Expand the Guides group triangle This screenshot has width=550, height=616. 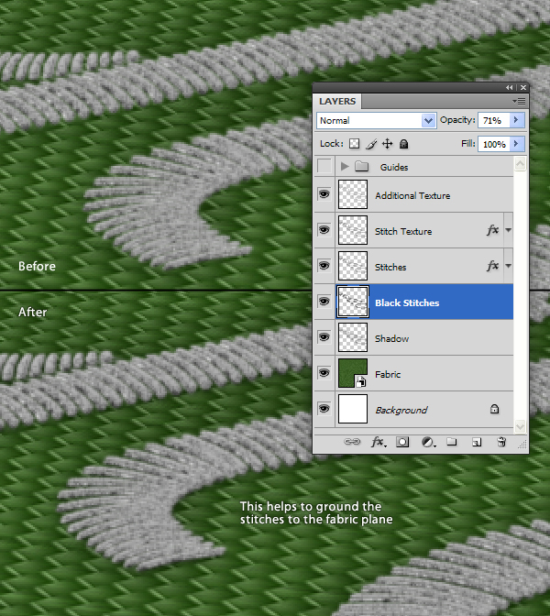coord(345,167)
